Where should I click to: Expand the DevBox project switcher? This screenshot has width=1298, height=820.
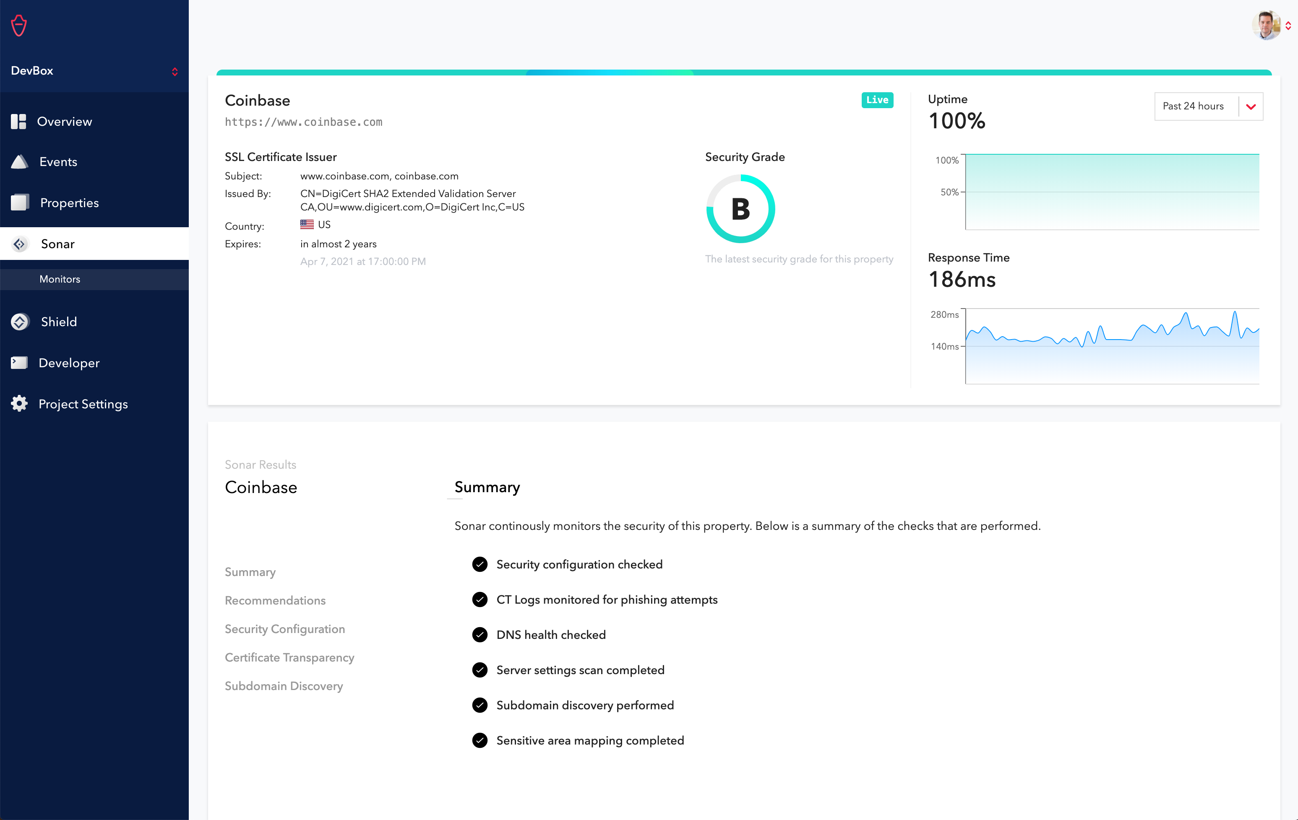point(174,71)
